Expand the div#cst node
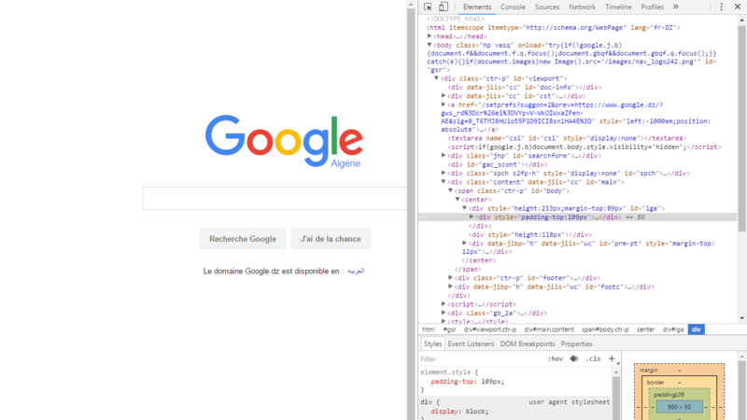Viewport: 747px width, 420px height. pyautogui.click(x=443, y=96)
